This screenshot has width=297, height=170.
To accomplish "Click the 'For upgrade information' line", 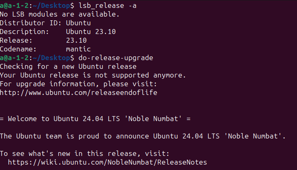I will pyautogui.click(x=79, y=84).
